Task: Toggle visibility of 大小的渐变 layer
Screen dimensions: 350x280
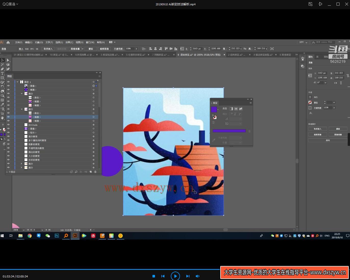Action: (x=8, y=156)
